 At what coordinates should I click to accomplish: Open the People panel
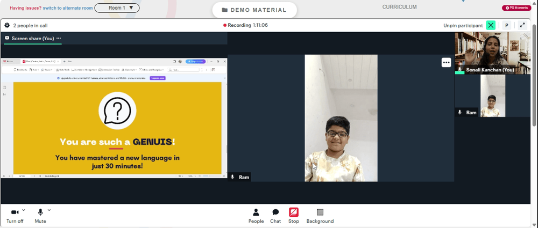tap(256, 216)
